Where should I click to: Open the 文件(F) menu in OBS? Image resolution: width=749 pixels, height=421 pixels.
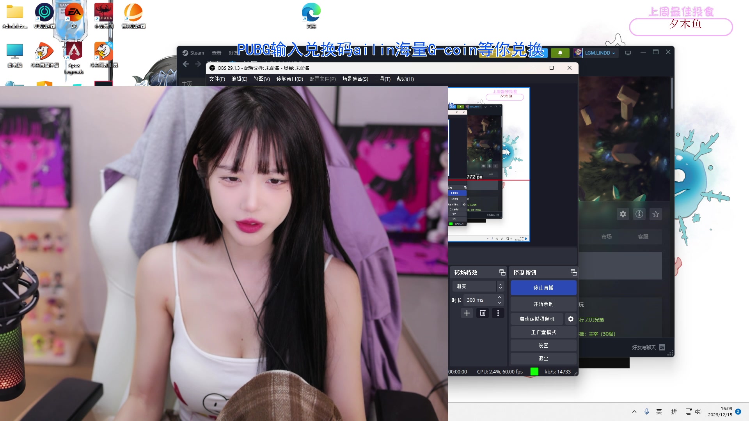217,79
